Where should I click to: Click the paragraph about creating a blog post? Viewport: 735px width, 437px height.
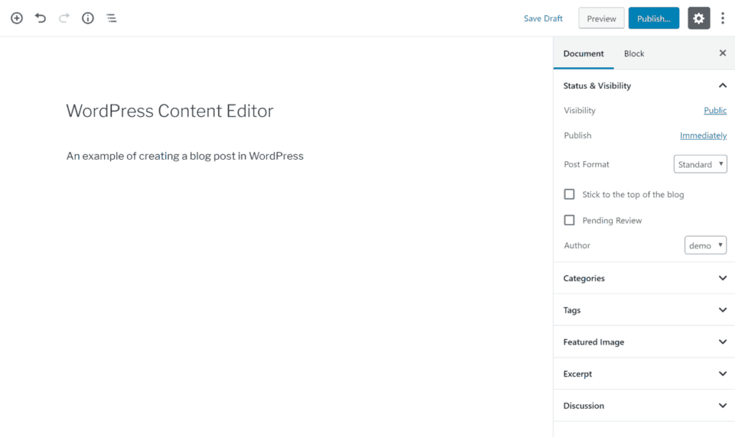click(x=184, y=156)
